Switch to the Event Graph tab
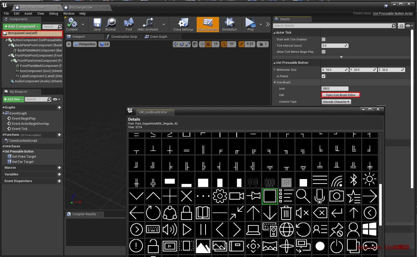The width and height of the screenshot is (417, 257). click(x=159, y=37)
